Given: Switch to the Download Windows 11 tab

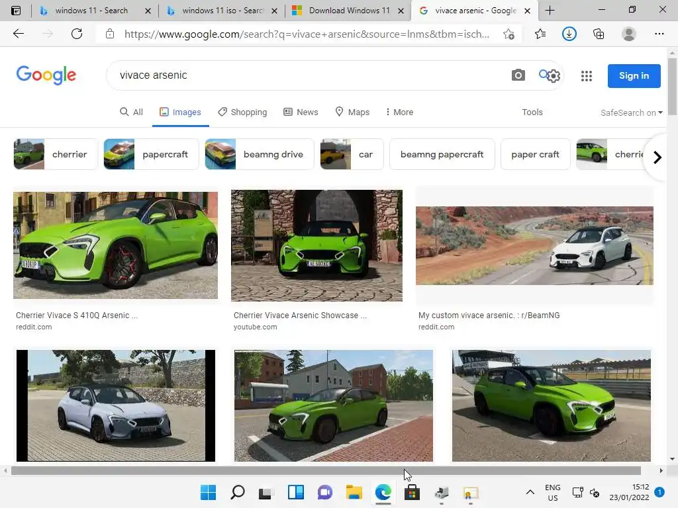Looking at the screenshot, I should click(348, 11).
